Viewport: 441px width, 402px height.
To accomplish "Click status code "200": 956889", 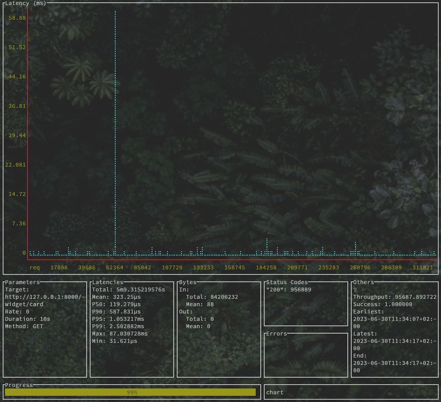I will pos(289,290).
